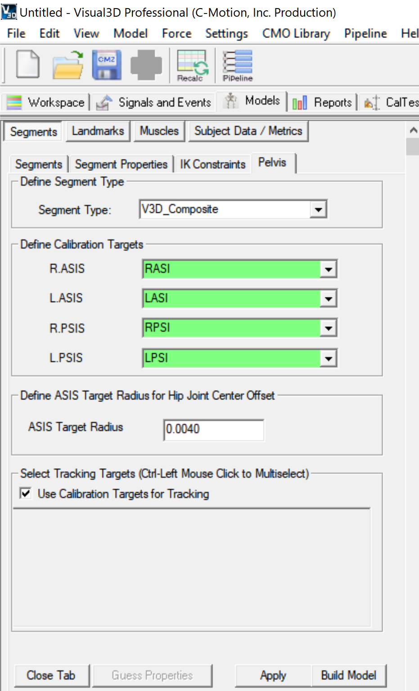Open the L.PSIS target dropdown

329,358
